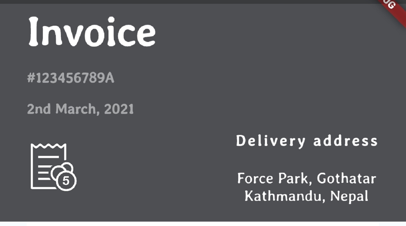
Task: Click the hash symbol before the invoice number
Action: 31,78
